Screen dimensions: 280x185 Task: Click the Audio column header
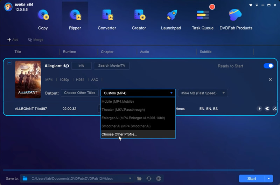click(x=145, y=52)
